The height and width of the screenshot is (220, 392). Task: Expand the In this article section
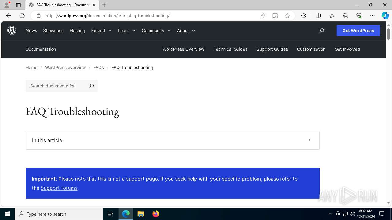tap(173, 140)
